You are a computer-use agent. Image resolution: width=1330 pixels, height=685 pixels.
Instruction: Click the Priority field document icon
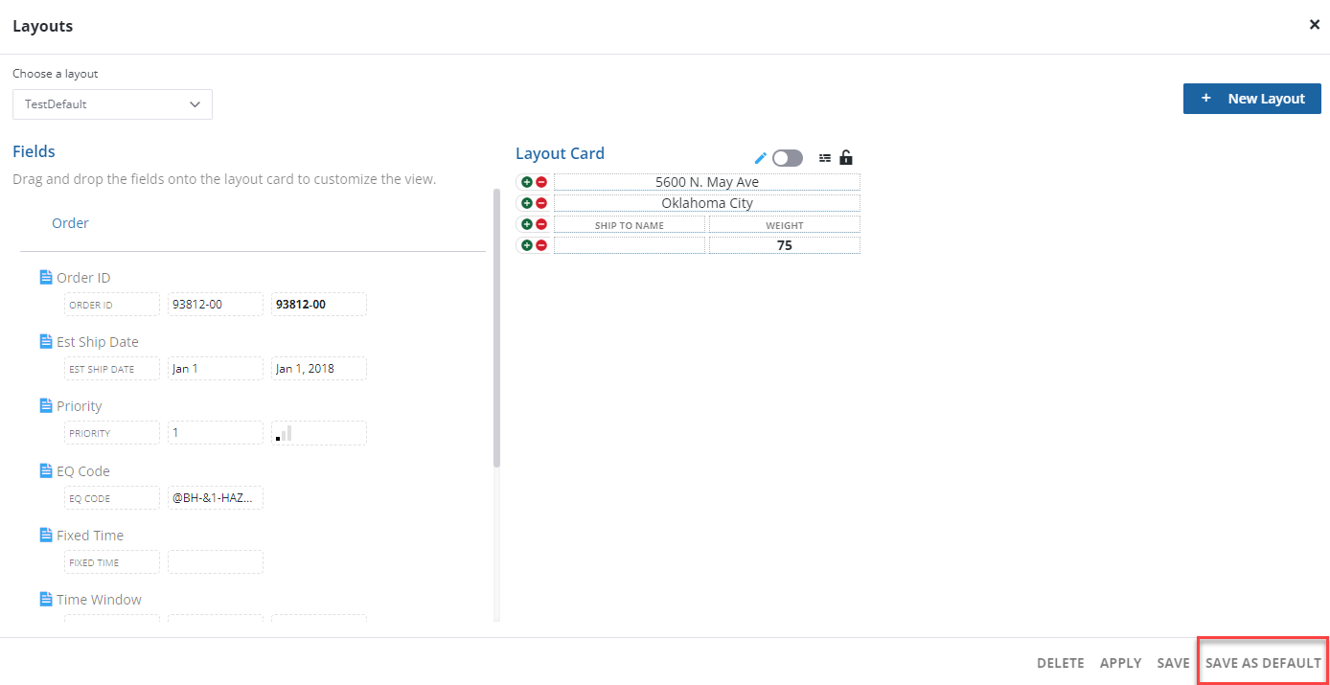click(x=45, y=405)
